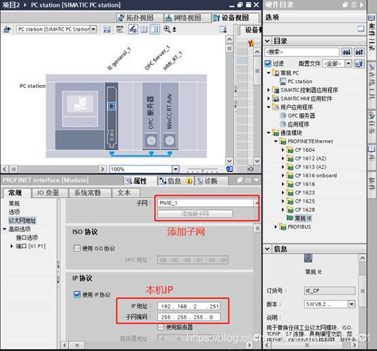Open the PC station device selector dropdown
Screen dimensions: 377x351
coord(93,29)
